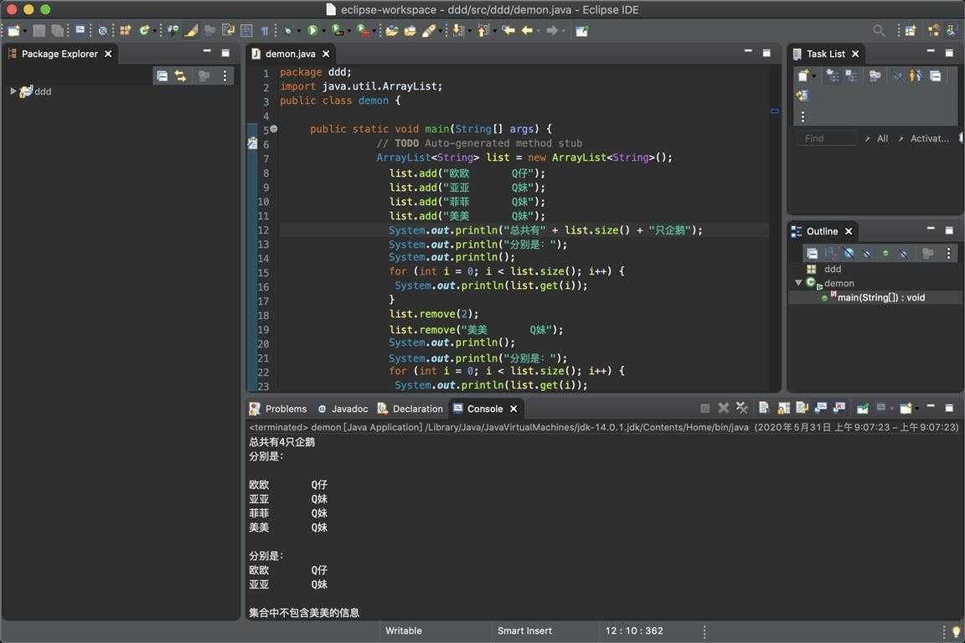Click the Open Console icon
The height and width of the screenshot is (643, 965).
906,408
